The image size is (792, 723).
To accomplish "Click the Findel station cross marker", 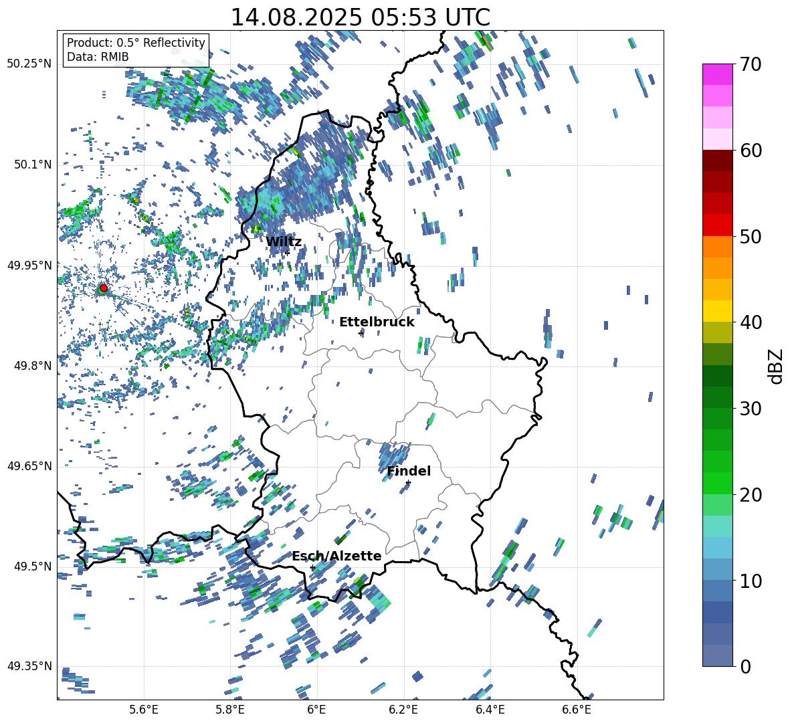I will tap(408, 483).
